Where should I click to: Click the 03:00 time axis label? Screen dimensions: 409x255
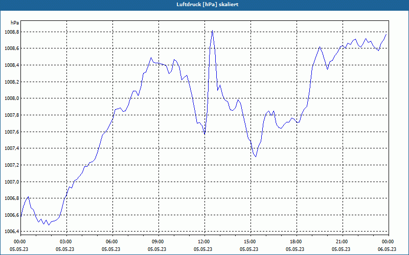tap(66, 242)
